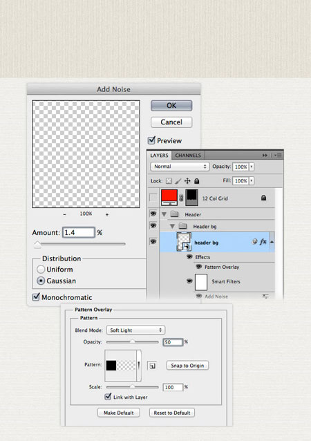Select the 12 Col Grid layer mask thumbnail

tap(191, 198)
